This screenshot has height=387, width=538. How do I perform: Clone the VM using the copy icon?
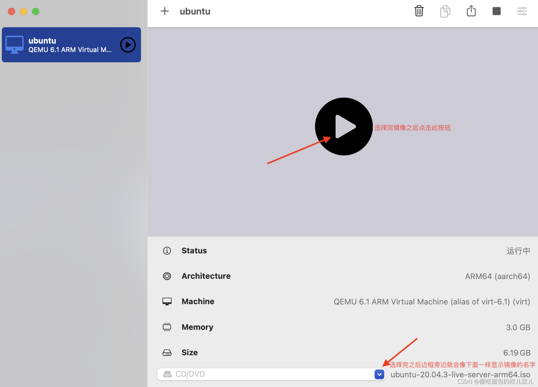click(445, 11)
